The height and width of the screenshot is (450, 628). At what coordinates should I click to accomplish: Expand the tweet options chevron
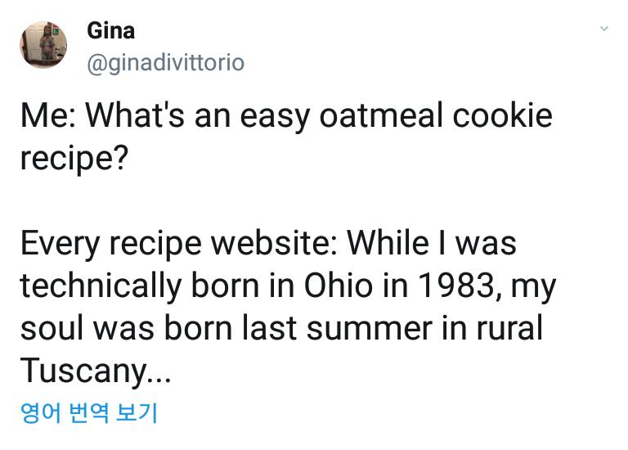pyautogui.click(x=604, y=29)
